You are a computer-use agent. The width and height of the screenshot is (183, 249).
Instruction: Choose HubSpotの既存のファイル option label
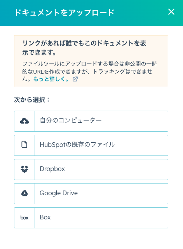77,145
